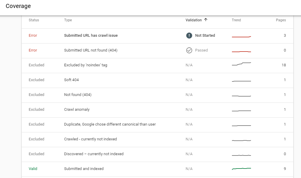The height and width of the screenshot is (178, 301).
Task: Click green trend sparkline for Submitted and indexed
Action: pyautogui.click(x=241, y=169)
